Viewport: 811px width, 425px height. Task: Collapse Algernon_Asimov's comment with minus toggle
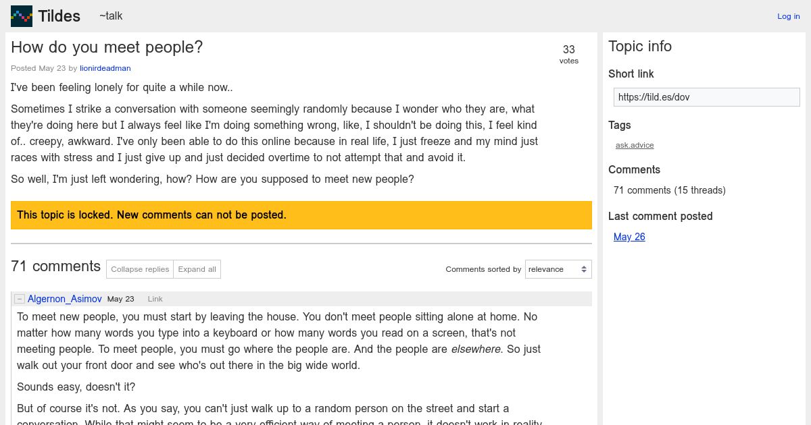(20, 299)
